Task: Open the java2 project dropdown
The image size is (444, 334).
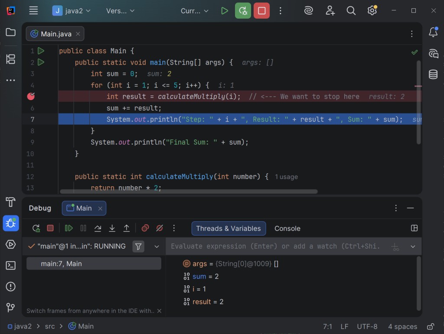Action: tap(72, 11)
